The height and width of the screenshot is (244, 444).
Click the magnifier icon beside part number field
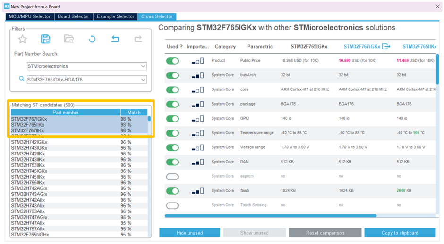pyautogui.click(x=21, y=79)
